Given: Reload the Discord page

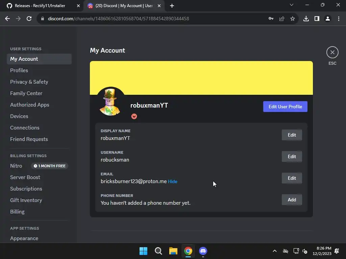Looking at the screenshot, I should [29, 19].
